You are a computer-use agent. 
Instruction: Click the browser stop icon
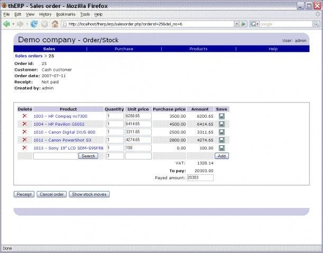pyautogui.click(x=44, y=24)
